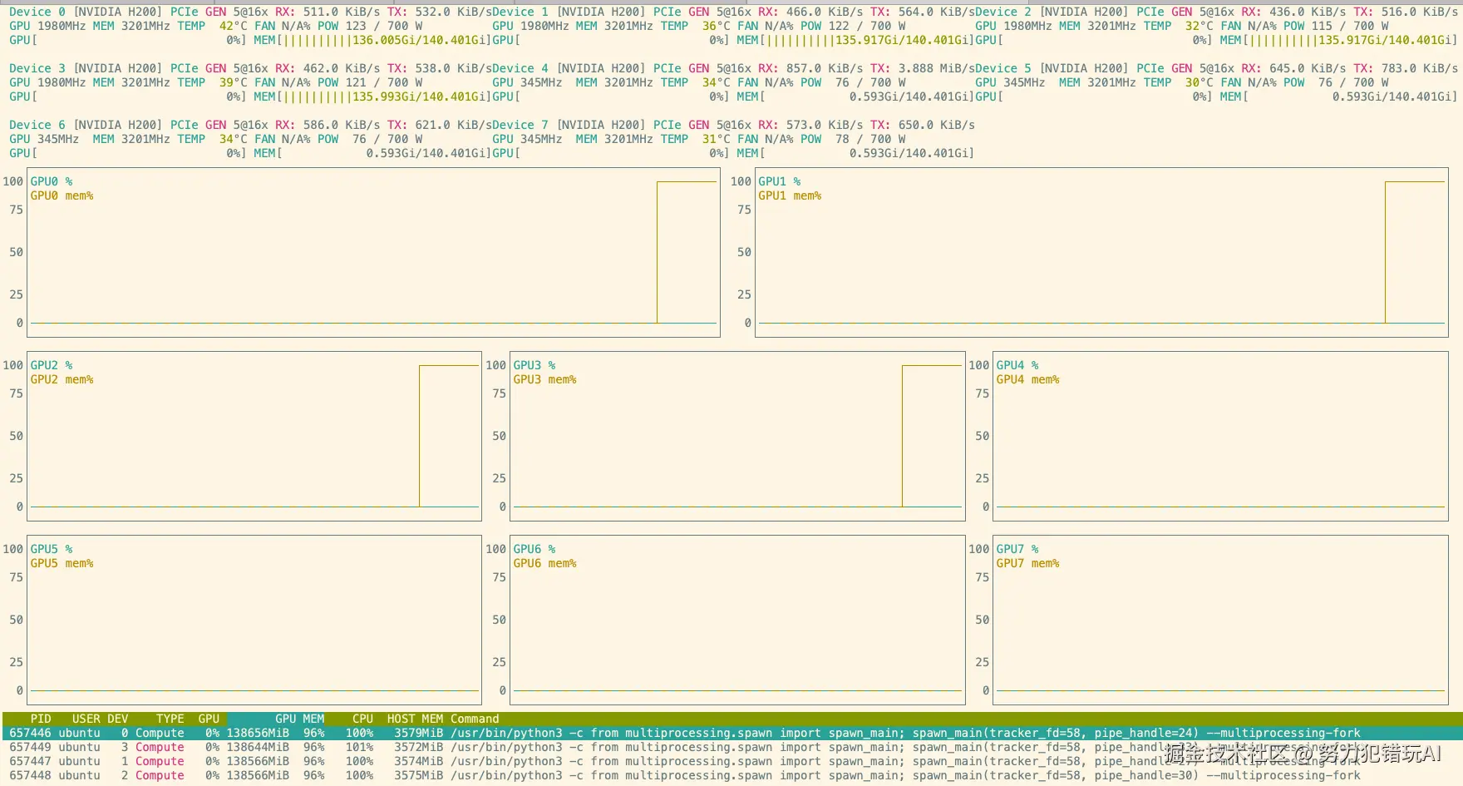Click the GPU1 utilization graph
Image resolution: width=1463 pixels, height=786 pixels.
(1101, 253)
